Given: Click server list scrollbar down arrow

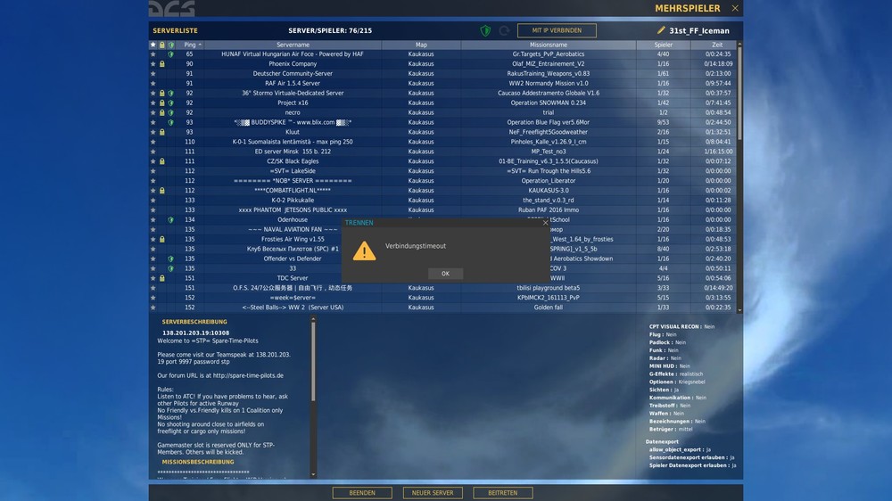Looking at the screenshot, I should pyautogui.click(x=739, y=310).
